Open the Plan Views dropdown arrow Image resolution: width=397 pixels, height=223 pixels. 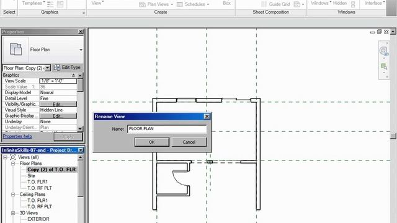point(172,4)
